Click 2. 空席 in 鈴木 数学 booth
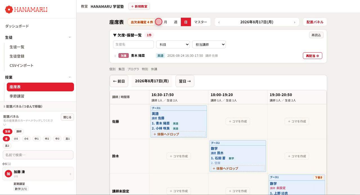The height and width of the screenshot is (195, 360). 216,163
